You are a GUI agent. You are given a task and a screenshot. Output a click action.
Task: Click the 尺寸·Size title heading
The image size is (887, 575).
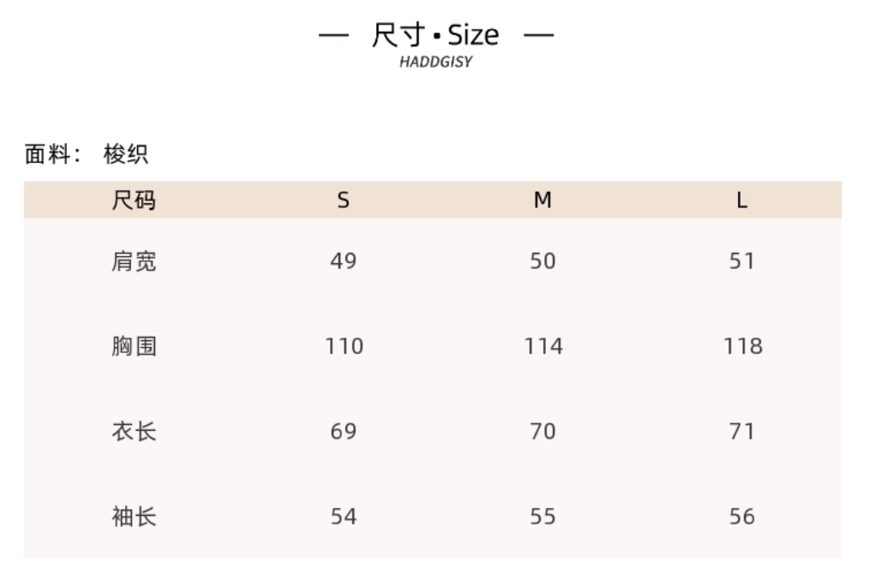pos(435,35)
